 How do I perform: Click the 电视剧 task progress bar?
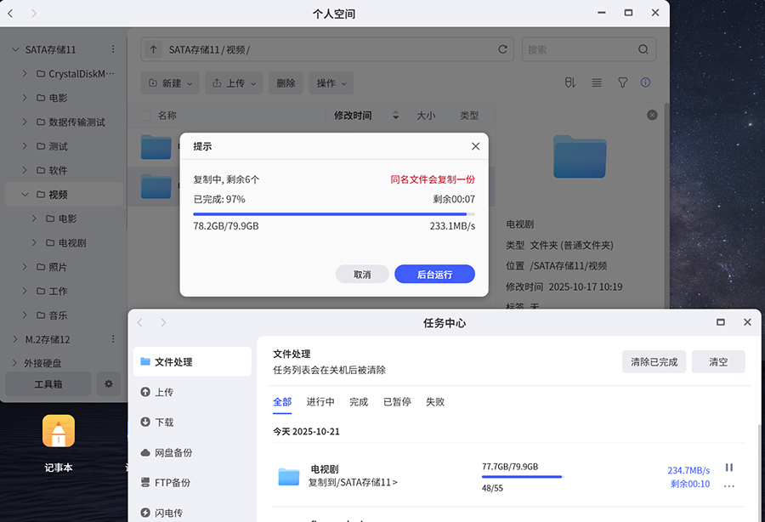click(x=523, y=477)
